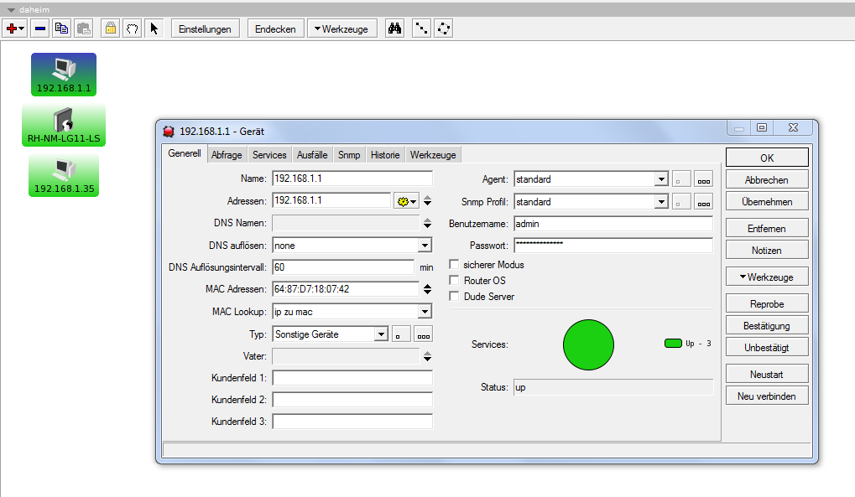The image size is (855, 497).
Task: Select the arrow pointer tool
Action: click(x=154, y=28)
